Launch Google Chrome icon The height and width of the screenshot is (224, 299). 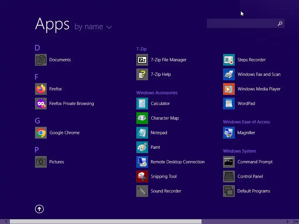pyautogui.click(x=41, y=133)
